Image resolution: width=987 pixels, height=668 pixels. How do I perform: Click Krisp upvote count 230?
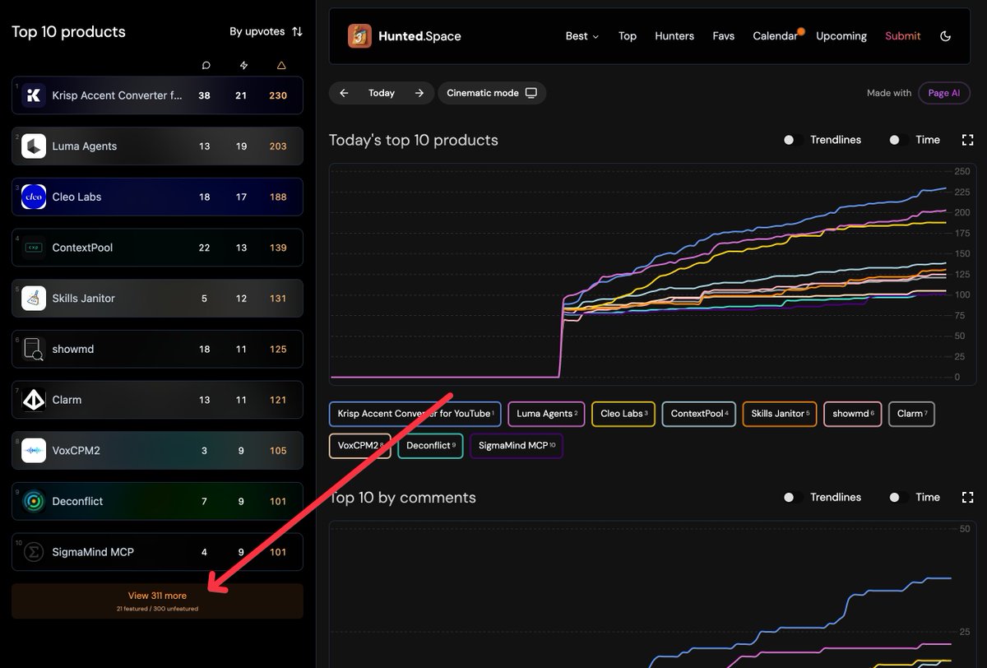click(x=278, y=95)
